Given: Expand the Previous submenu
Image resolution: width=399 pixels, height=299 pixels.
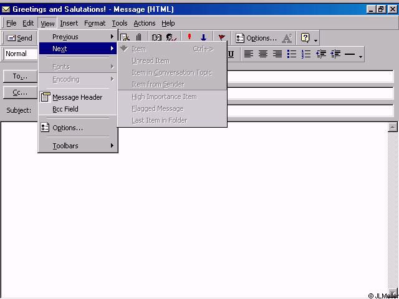Looking at the screenshot, I should [x=77, y=37].
